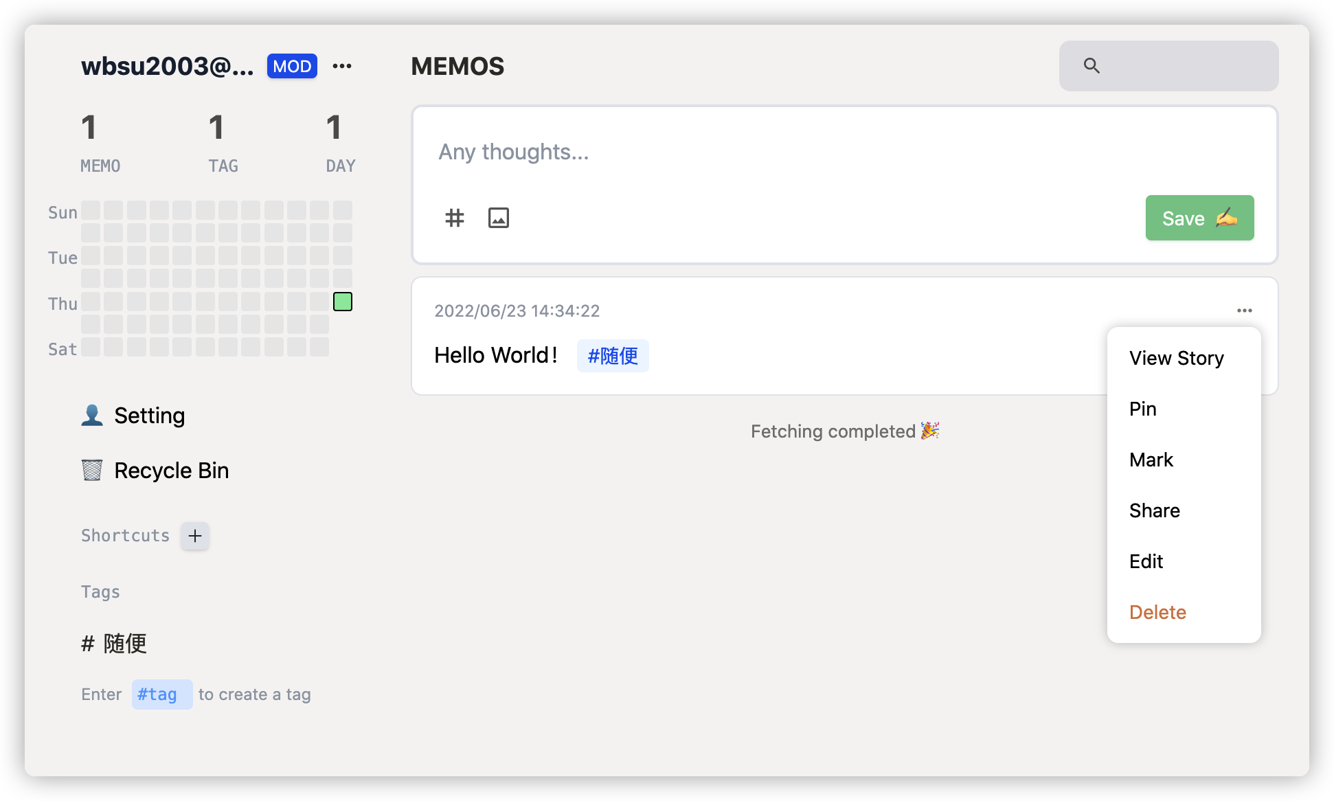Click the Any thoughts input field
The width and height of the screenshot is (1334, 801).
coord(844,153)
